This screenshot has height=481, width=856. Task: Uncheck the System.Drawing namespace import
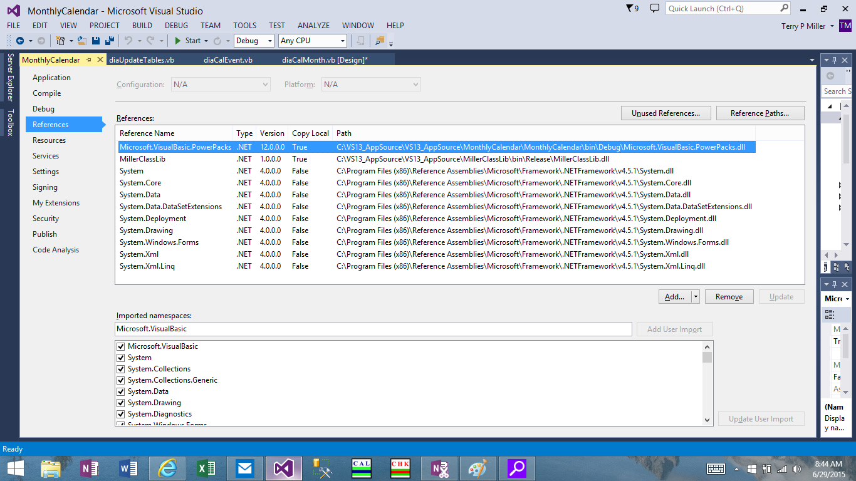(121, 403)
